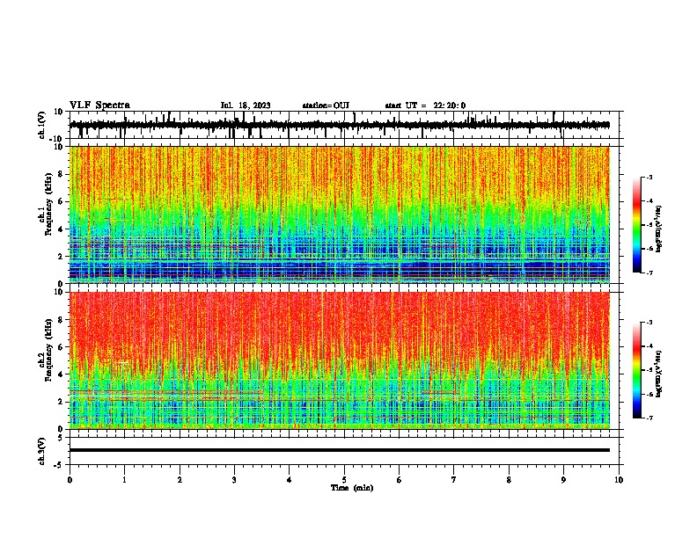697x538 pixels.
Task: Click the "10" tick of ch.1(V) waveform axis
Action: pyautogui.click(x=58, y=112)
